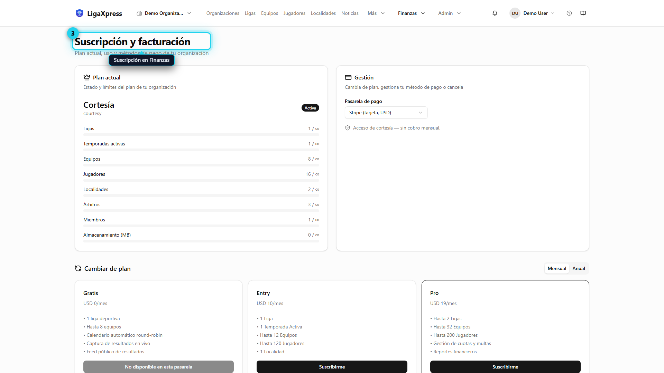
Task: Open the Noticias nav item
Action: (350, 13)
